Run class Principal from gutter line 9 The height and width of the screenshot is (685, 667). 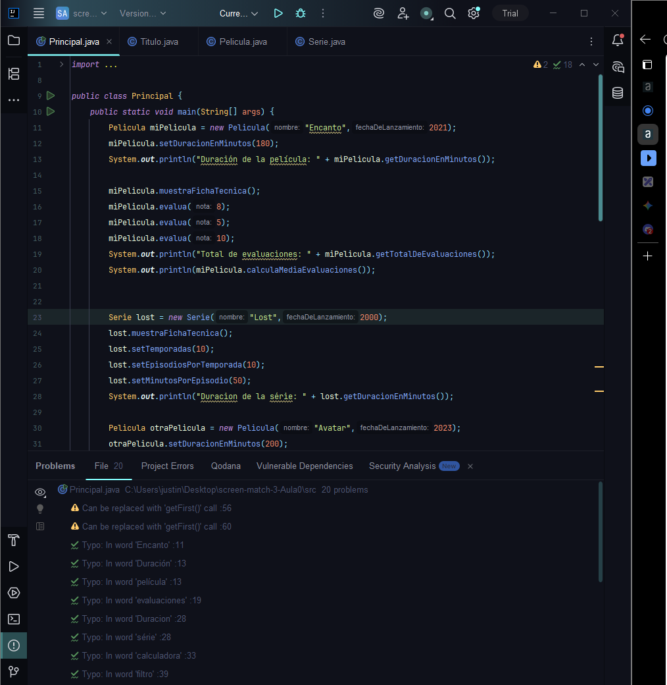(51, 96)
